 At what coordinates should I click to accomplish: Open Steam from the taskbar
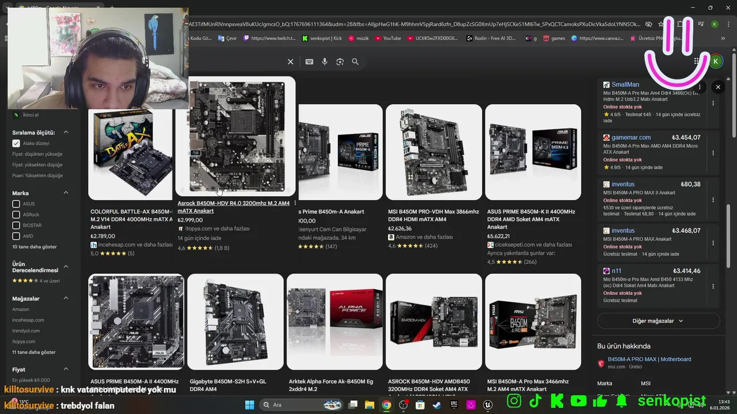pyautogui.click(x=437, y=405)
